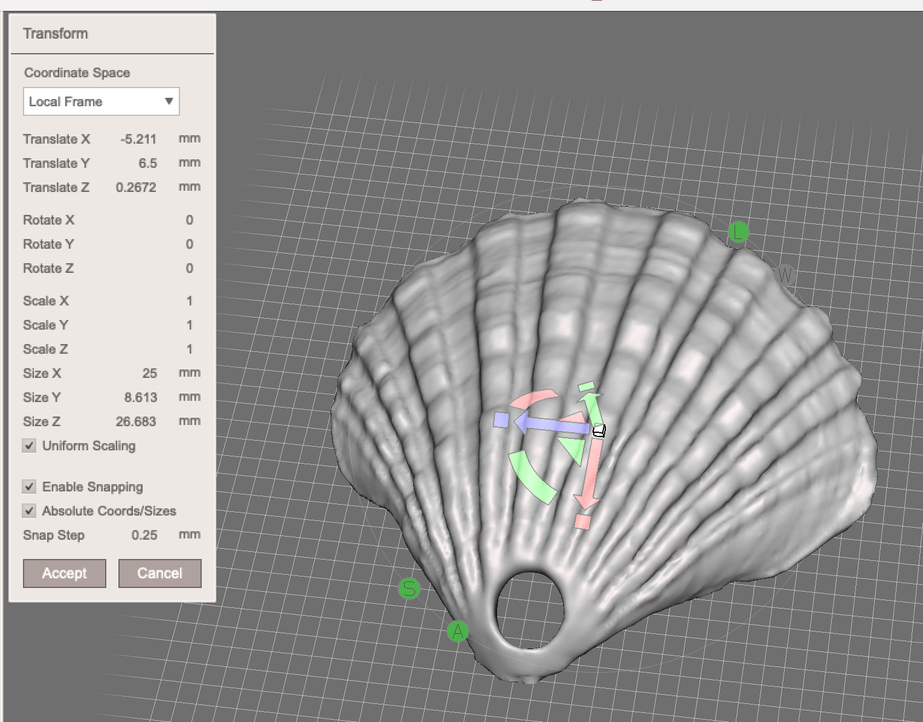The height and width of the screenshot is (722, 923).
Task: Click the blue square scale handle
Action: [x=501, y=420]
